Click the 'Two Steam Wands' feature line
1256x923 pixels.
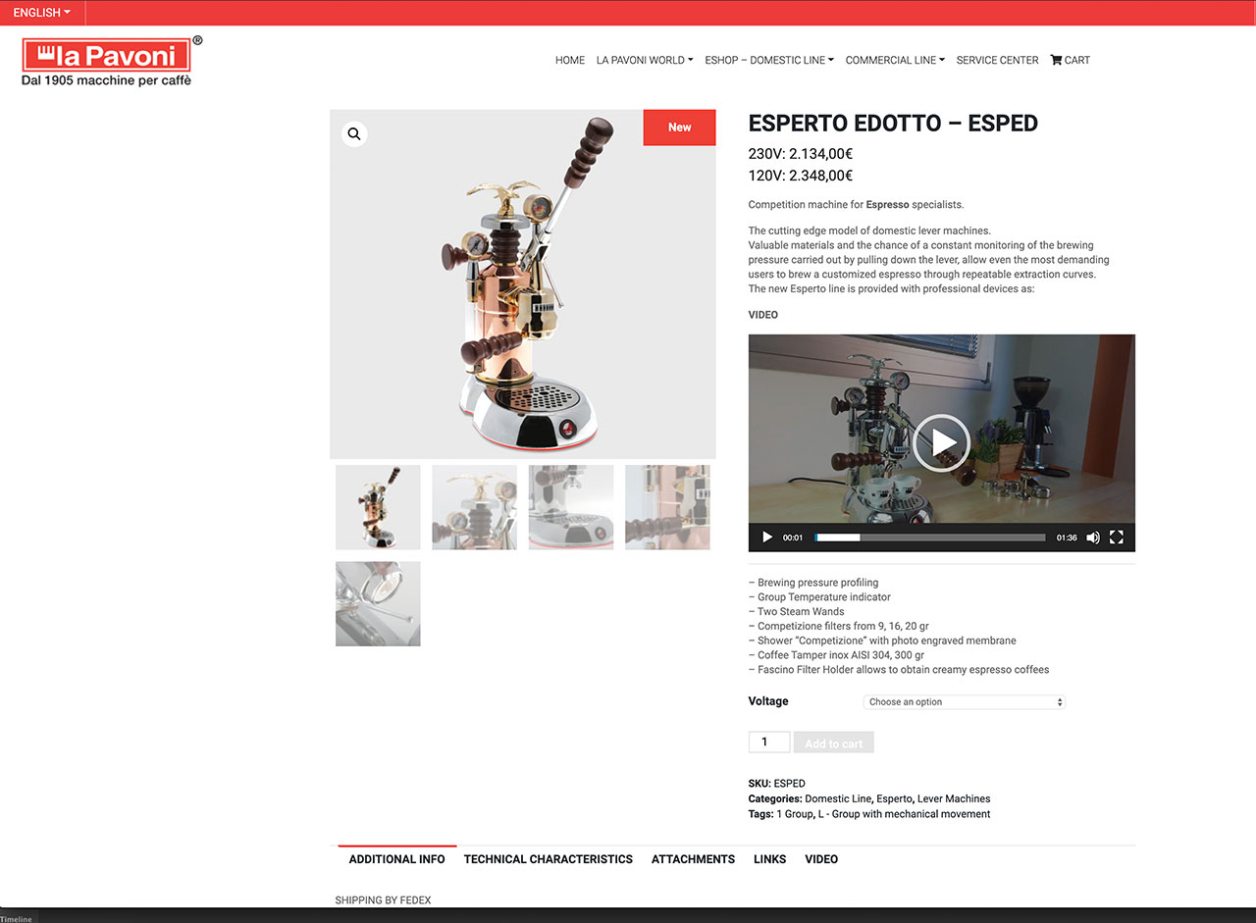(796, 611)
